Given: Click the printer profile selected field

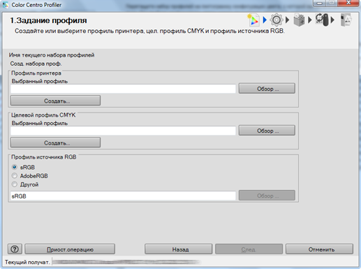Looking at the screenshot, I should 123,89.
